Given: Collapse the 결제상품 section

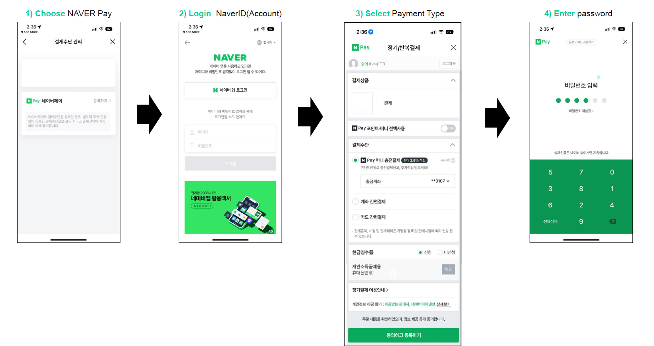Looking at the screenshot, I should 453,80.
